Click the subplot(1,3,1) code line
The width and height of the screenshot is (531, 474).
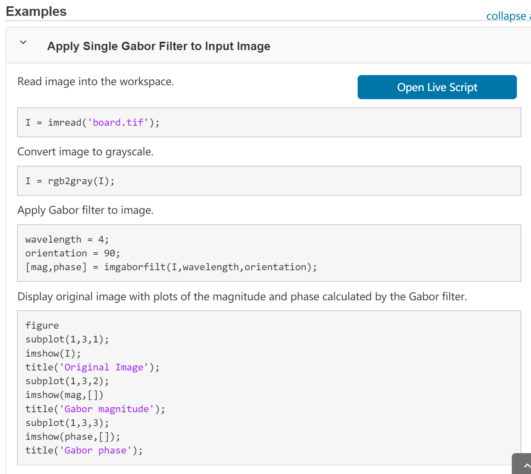coord(67,339)
